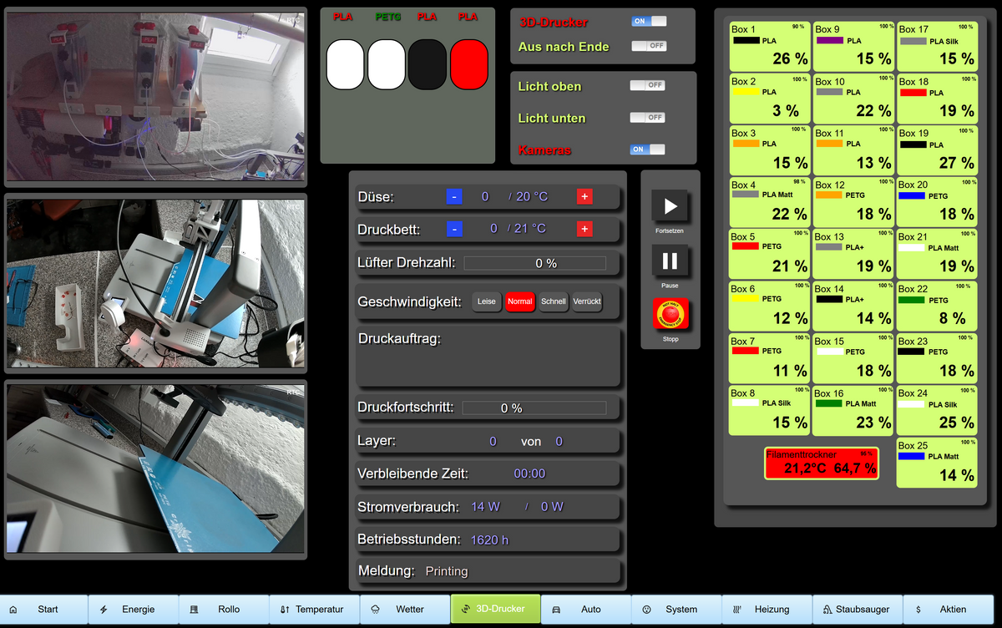The image size is (1002, 628).
Task: Turn on Licht oben
Action: click(x=647, y=85)
